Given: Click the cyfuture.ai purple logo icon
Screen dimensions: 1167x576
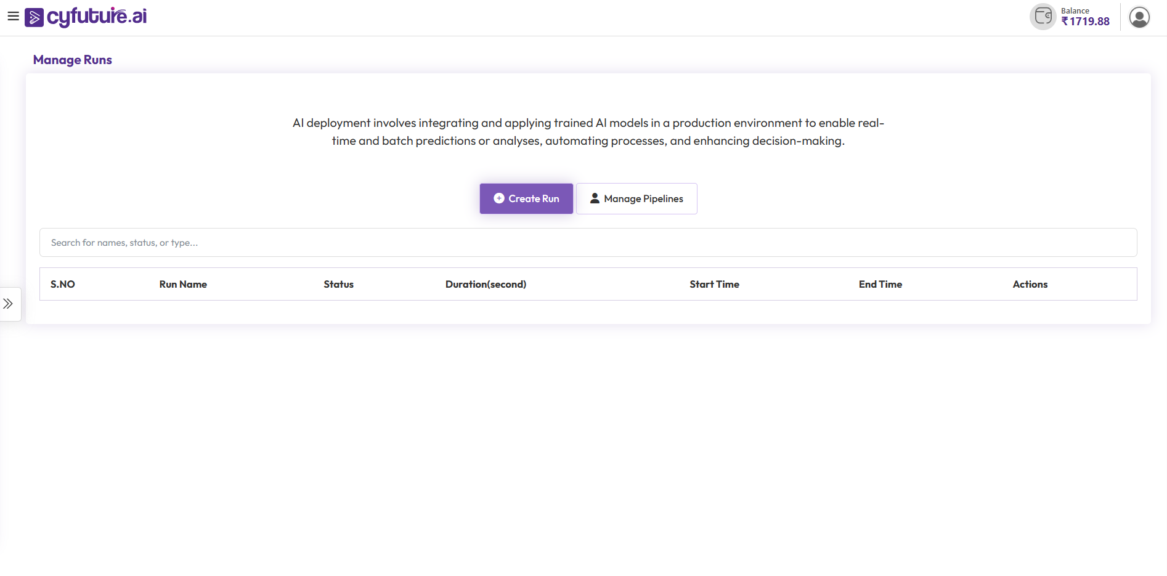Looking at the screenshot, I should [x=34, y=18].
